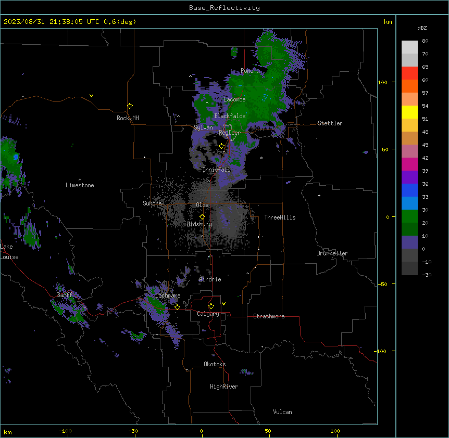449x438 pixels.
Task: Select the slate purple legend swatch below 10
Action: click(x=409, y=242)
